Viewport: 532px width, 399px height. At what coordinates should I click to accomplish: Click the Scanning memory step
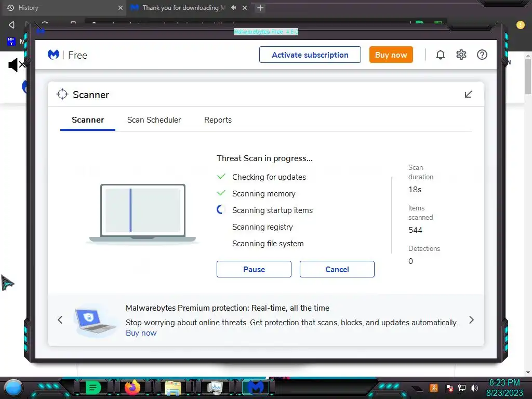(263, 194)
